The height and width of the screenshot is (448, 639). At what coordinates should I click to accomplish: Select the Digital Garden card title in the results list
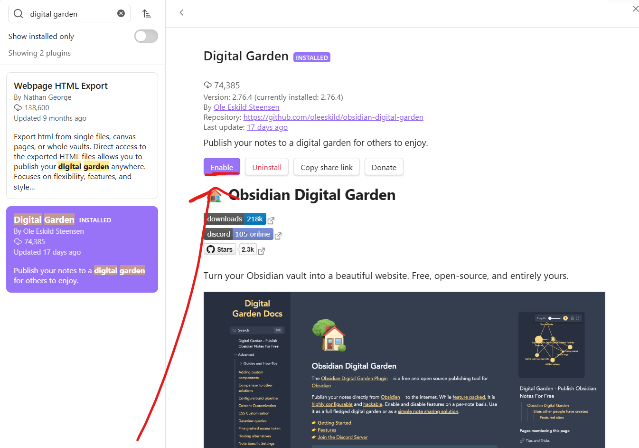(x=44, y=219)
